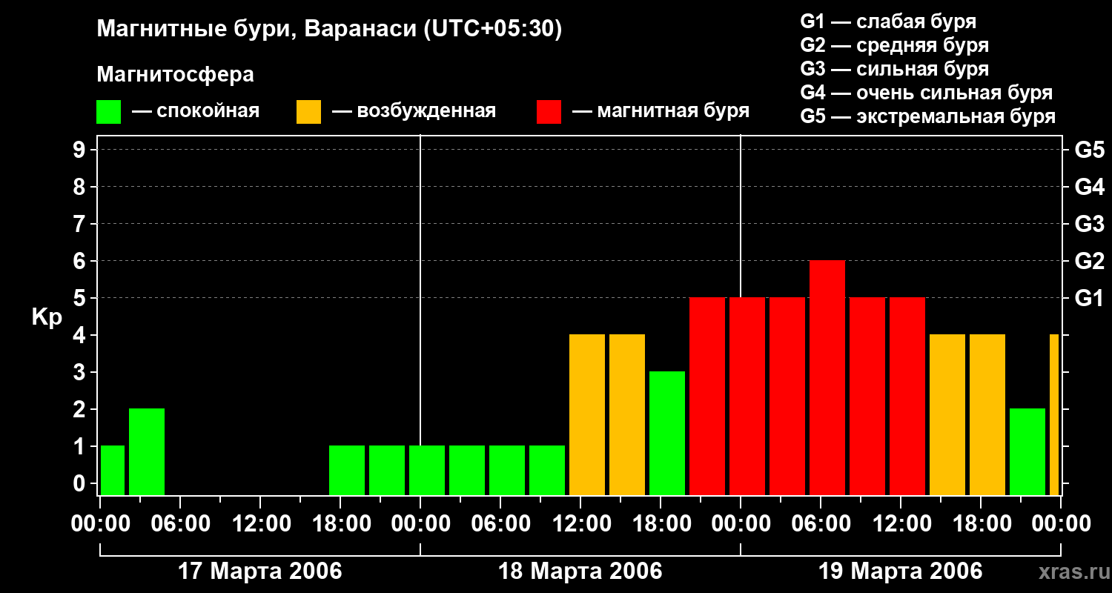1112x593 pixels.
Task: Click the chart title Магнитные бури, Варанаси
Action: [329, 30]
